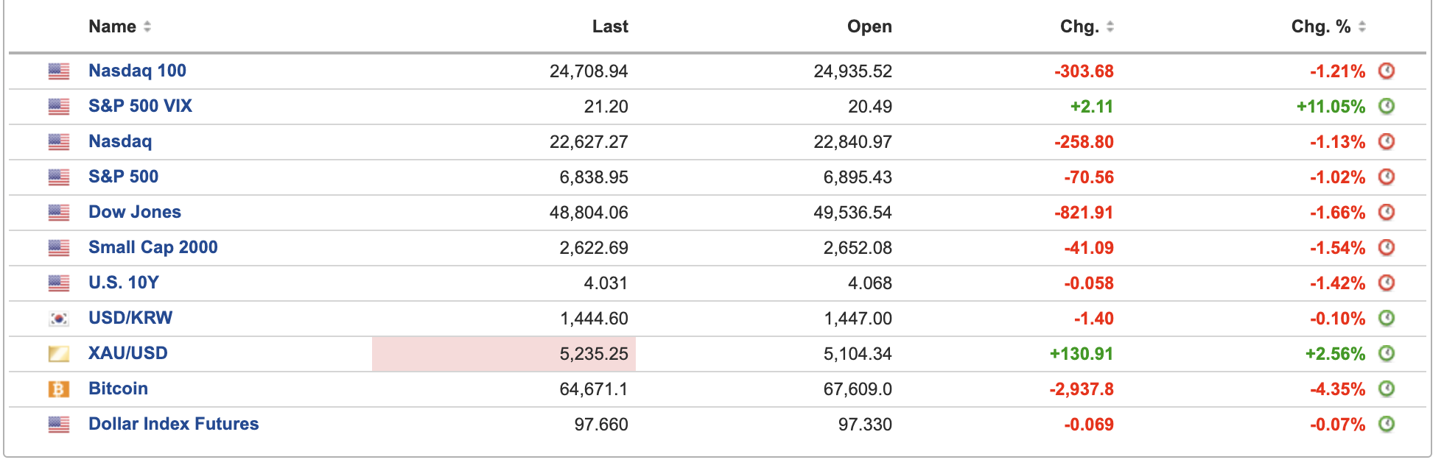Click the green clock icon for S&P 500 VIX
The height and width of the screenshot is (468, 1444).
click(x=1387, y=106)
